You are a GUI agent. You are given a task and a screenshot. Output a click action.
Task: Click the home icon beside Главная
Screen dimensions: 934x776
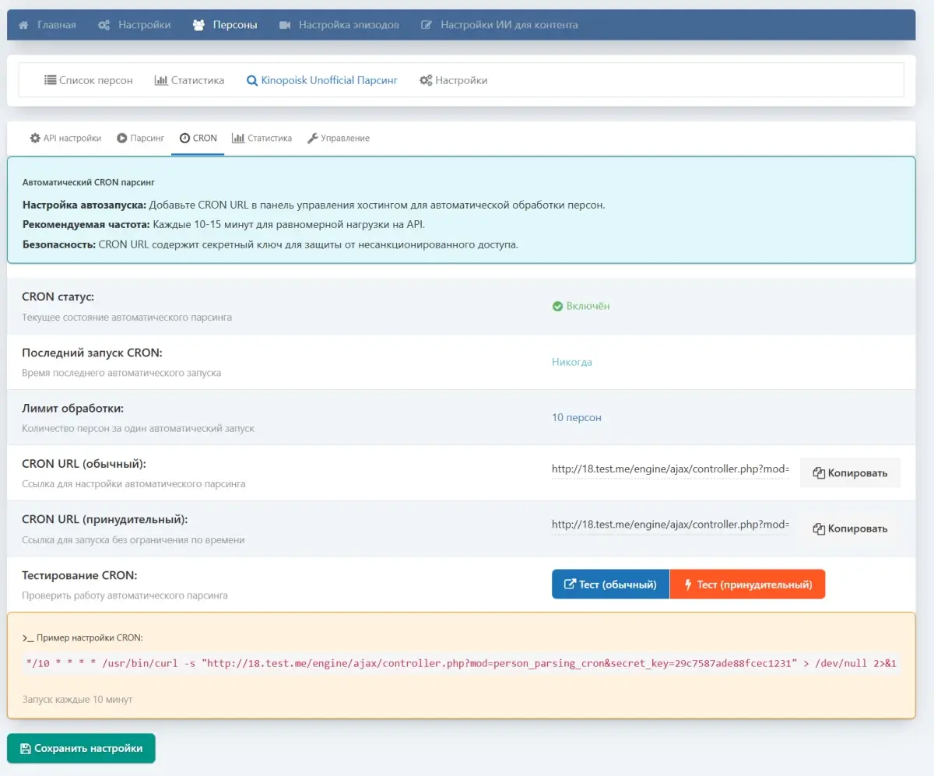(x=23, y=25)
